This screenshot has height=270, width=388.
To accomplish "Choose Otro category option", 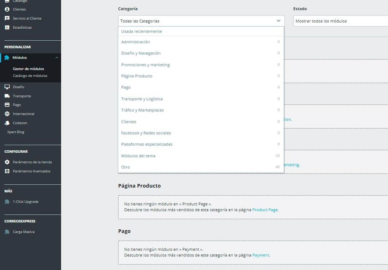I will pos(201,167).
